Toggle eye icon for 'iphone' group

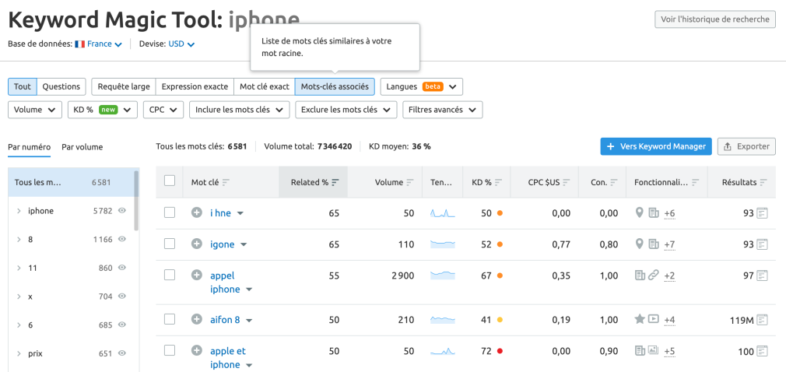point(122,211)
